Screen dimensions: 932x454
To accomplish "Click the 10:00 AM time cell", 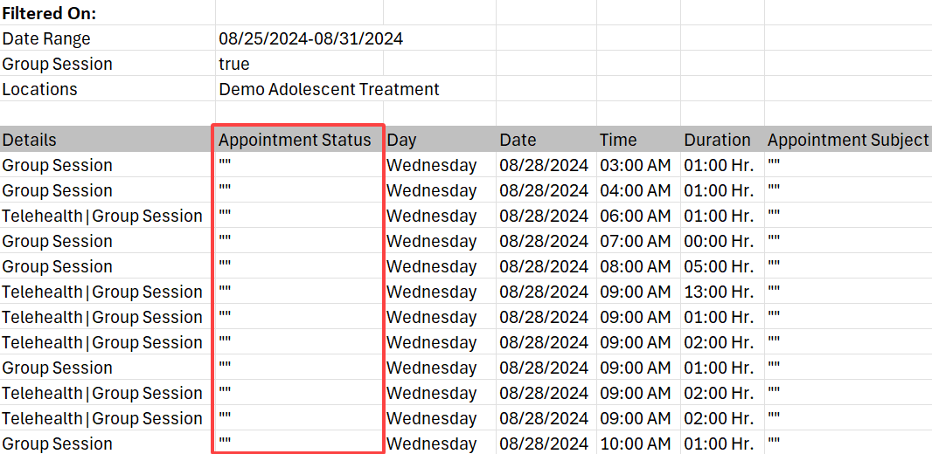I will click(x=635, y=444).
